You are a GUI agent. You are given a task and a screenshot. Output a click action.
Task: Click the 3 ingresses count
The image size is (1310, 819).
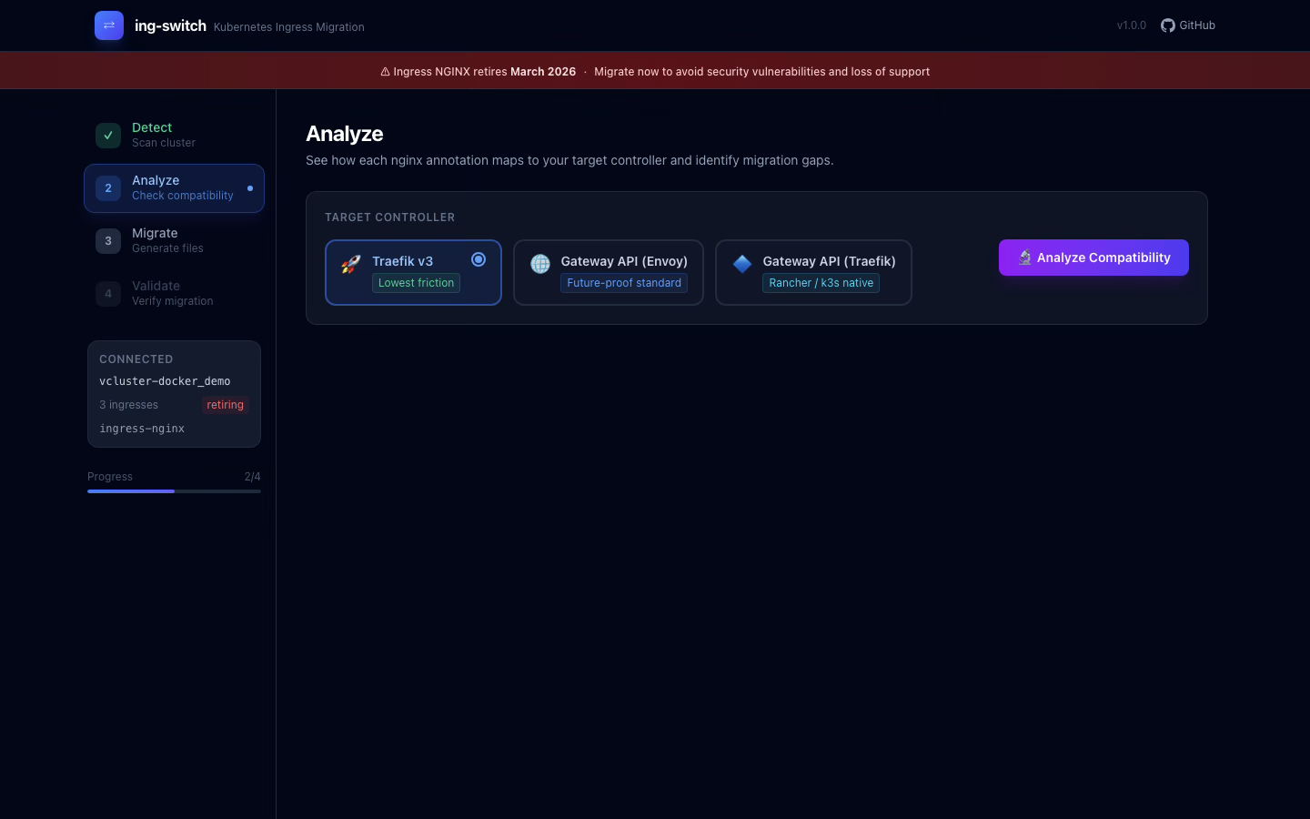[128, 405]
